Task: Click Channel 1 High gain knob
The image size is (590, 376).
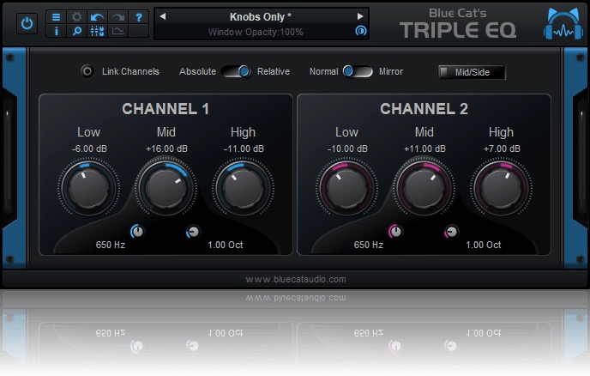Action: [243, 188]
